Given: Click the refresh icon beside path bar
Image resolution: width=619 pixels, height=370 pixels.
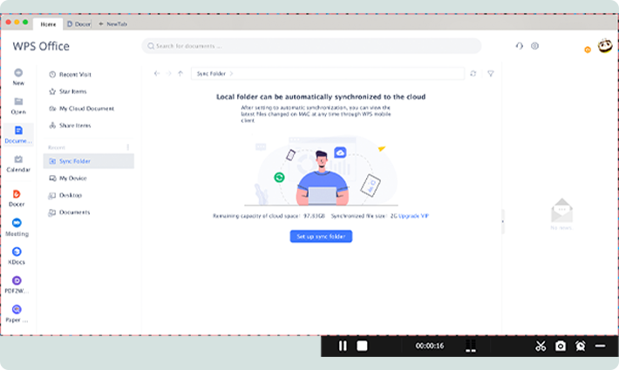Looking at the screenshot, I should coord(473,74).
